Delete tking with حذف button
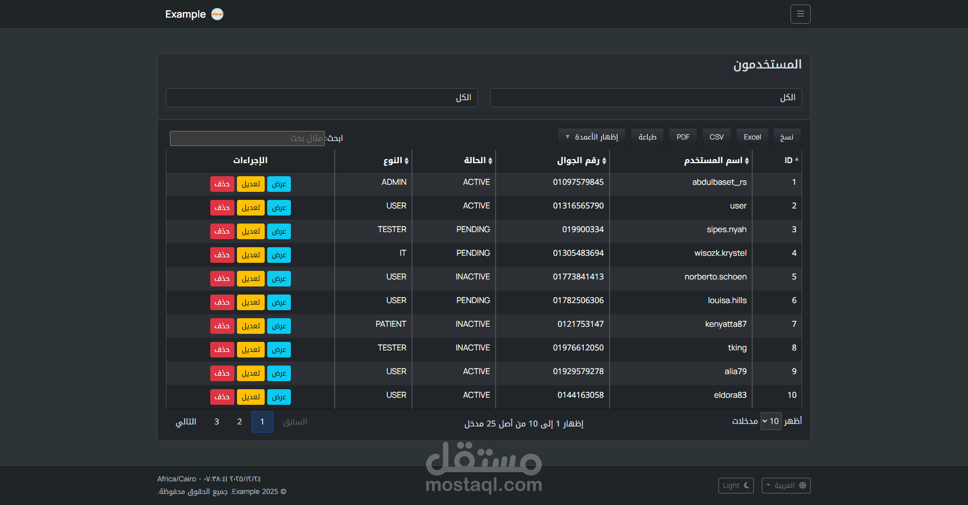 222,350
